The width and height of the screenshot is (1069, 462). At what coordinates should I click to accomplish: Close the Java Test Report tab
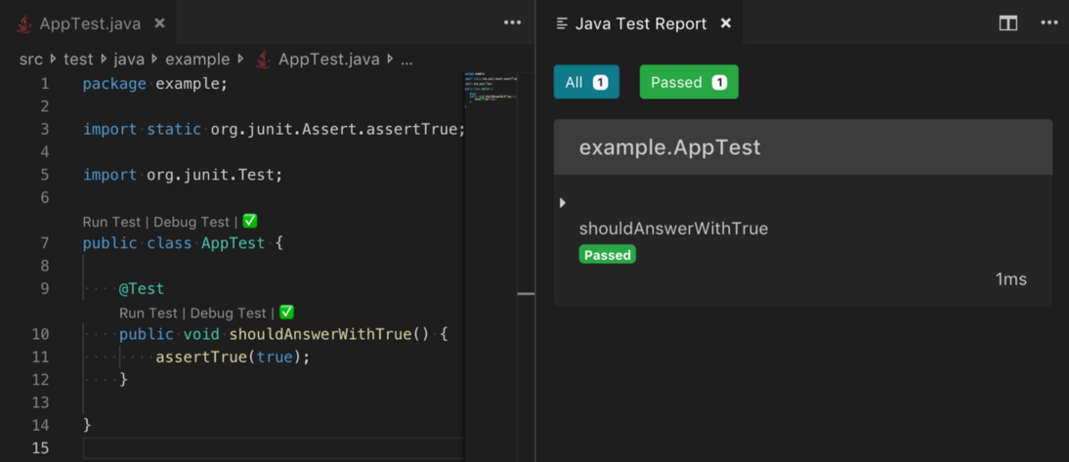[725, 23]
